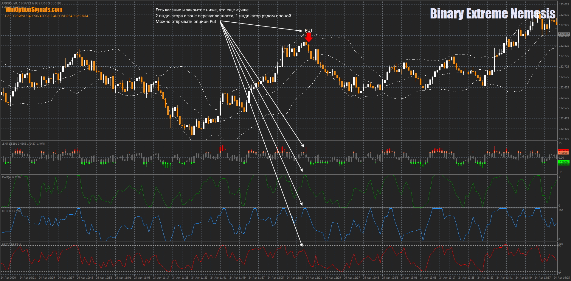Select the Binary Extreme Nemesis title
Viewport: 571px width, 281px height.
click(x=492, y=13)
